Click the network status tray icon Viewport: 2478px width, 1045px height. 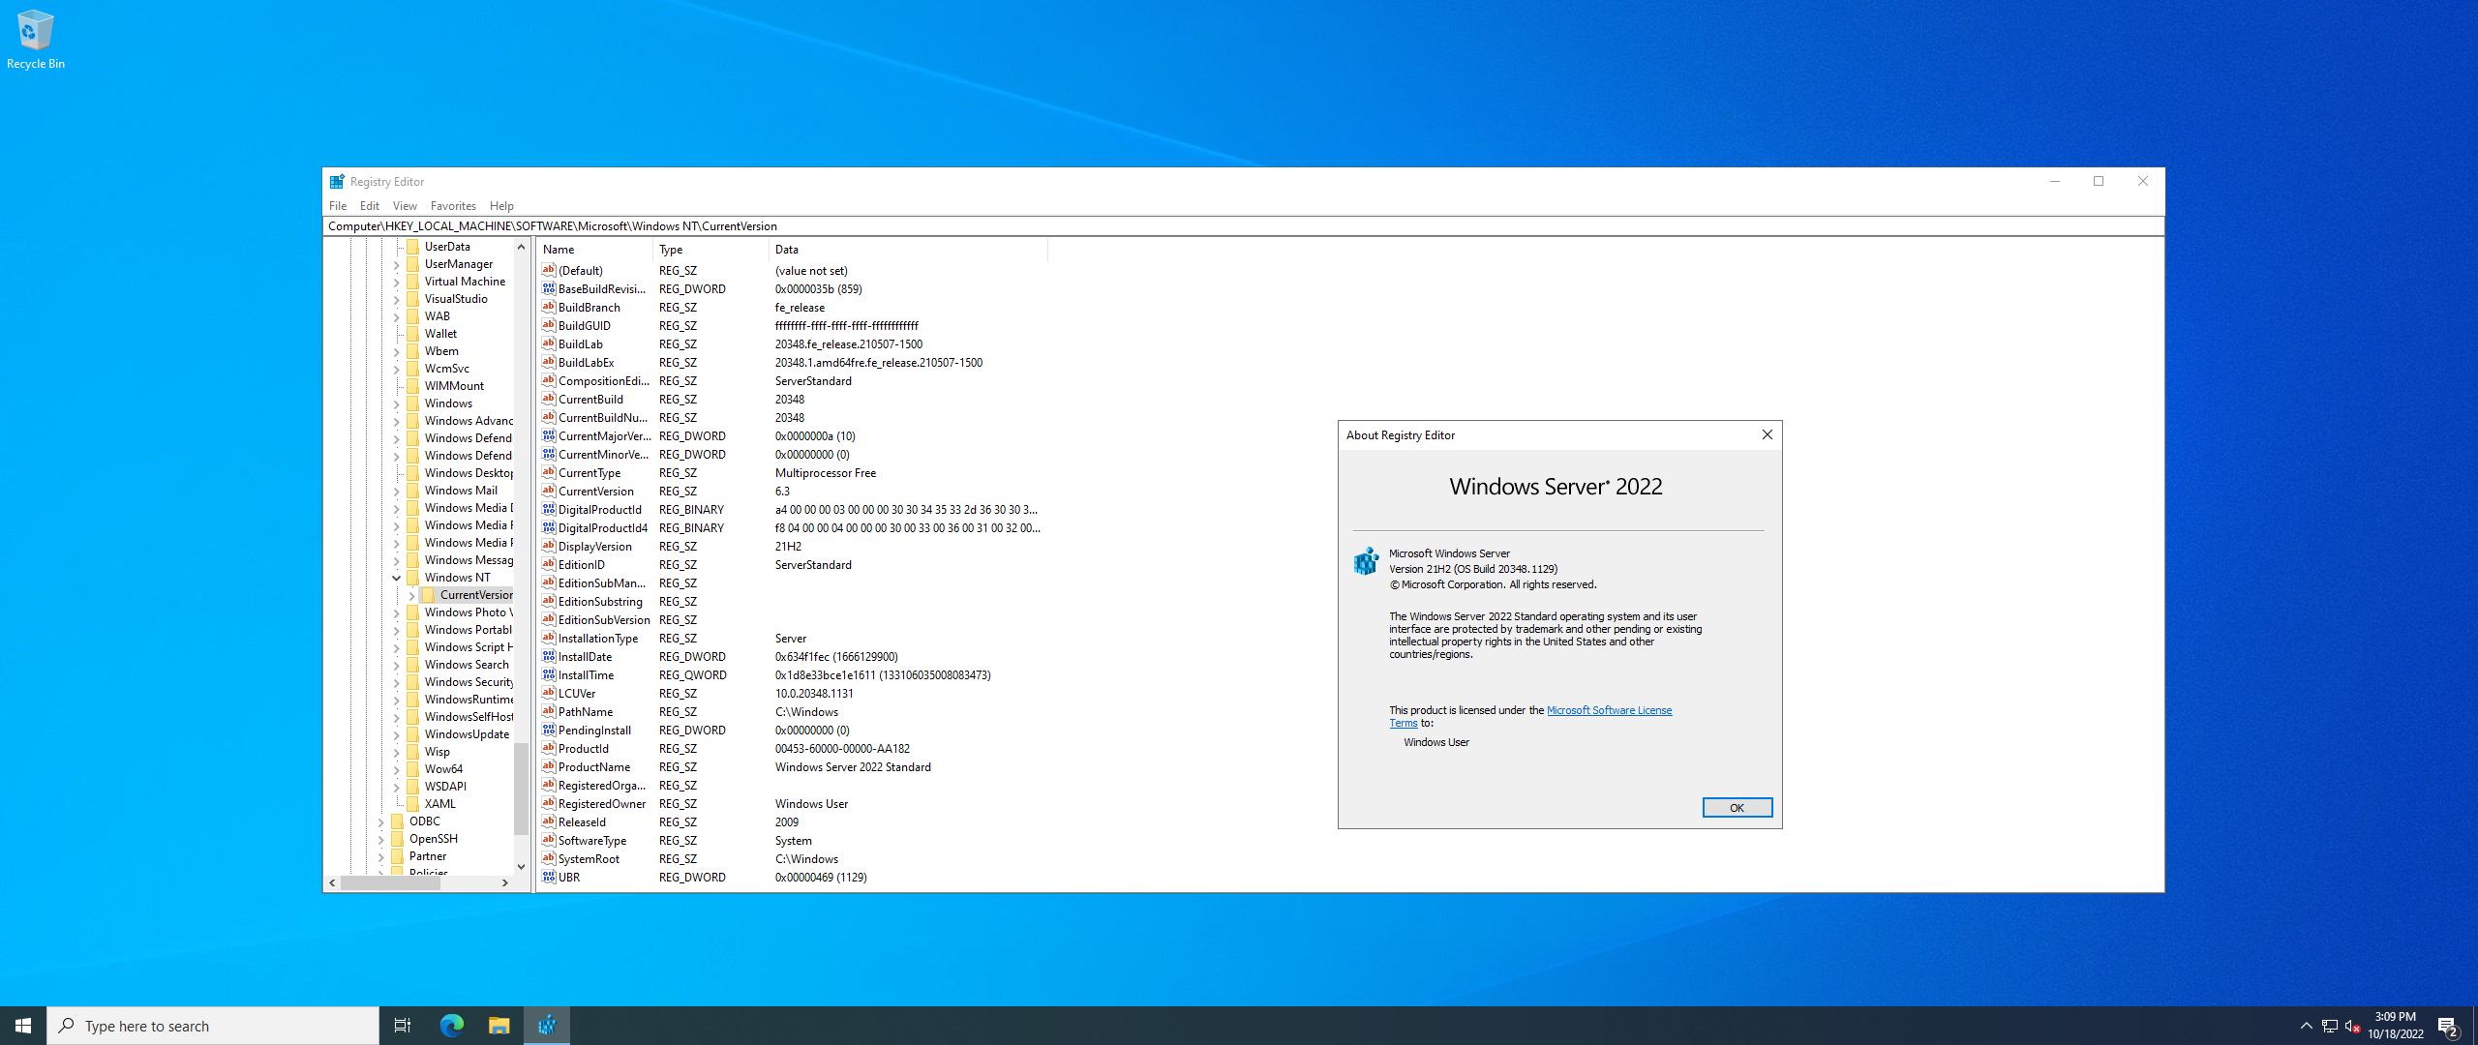(2330, 1026)
